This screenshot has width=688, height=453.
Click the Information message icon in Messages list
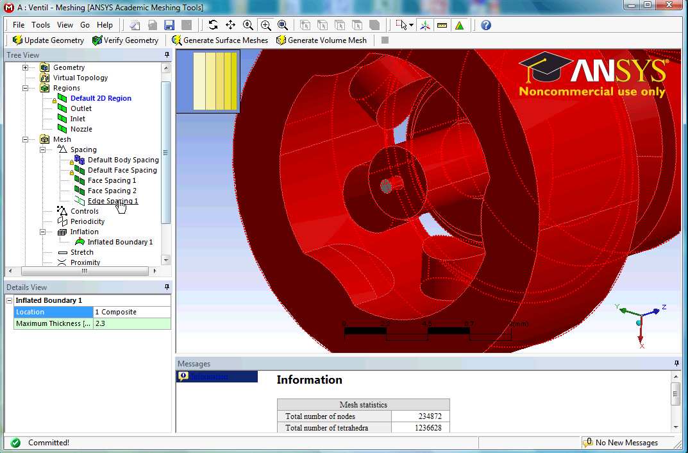[x=183, y=376]
